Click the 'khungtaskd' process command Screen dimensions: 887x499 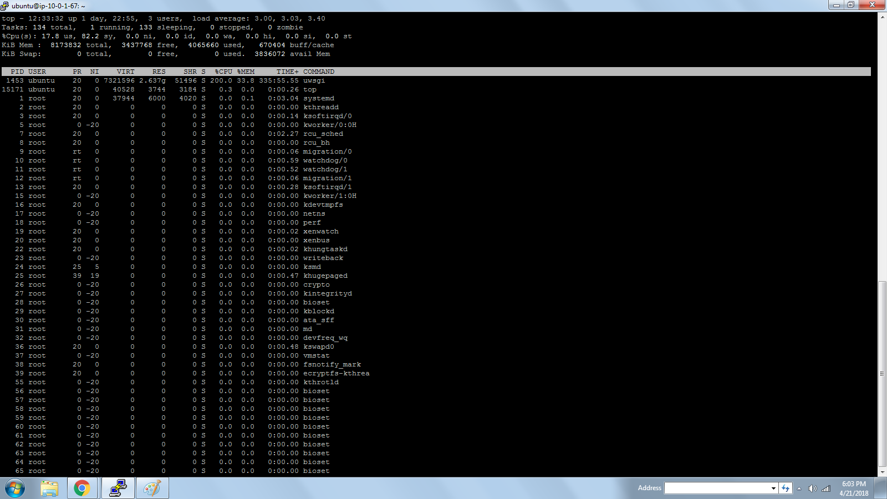pos(325,249)
